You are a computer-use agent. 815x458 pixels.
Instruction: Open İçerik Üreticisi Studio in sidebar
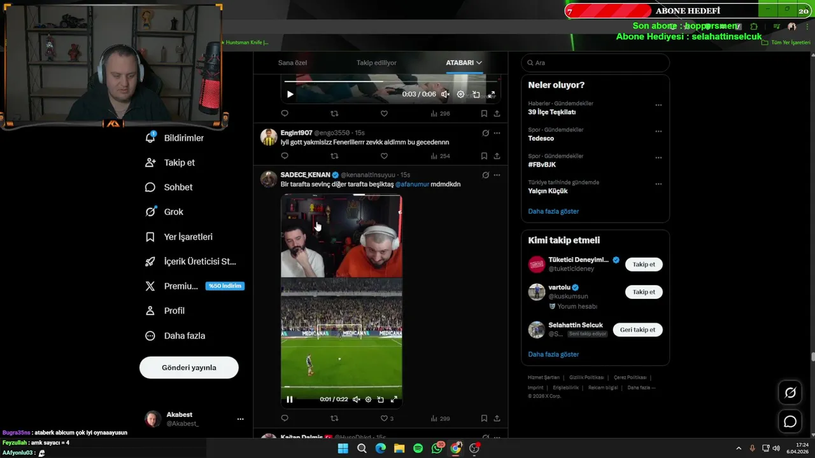coord(190,261)
